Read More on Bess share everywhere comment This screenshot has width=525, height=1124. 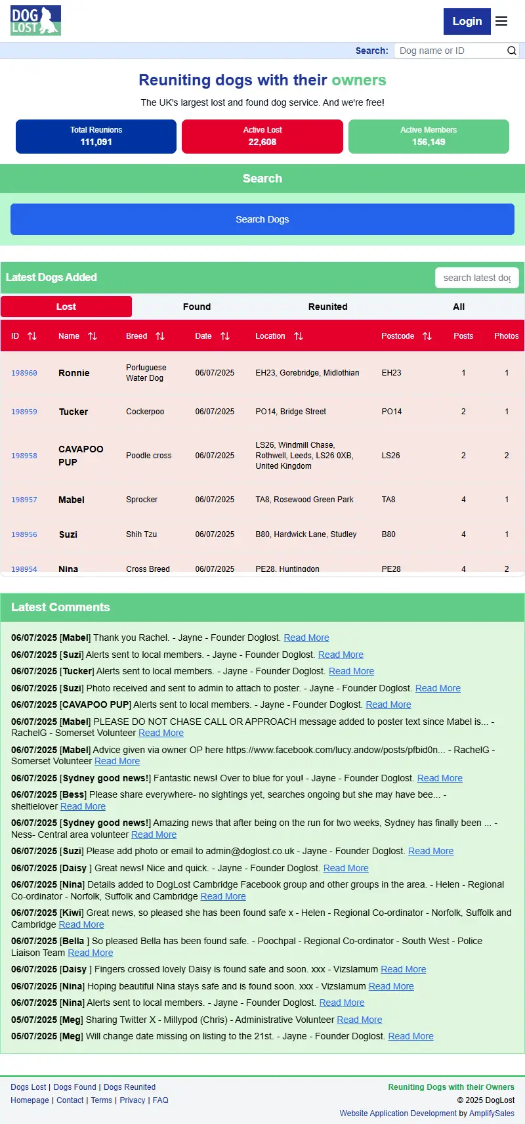pos(83,806)
